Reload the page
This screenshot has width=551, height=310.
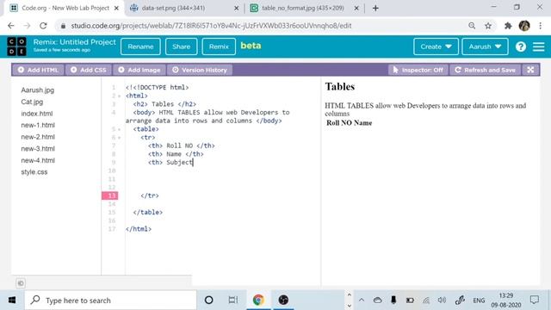tap(43, 26)
